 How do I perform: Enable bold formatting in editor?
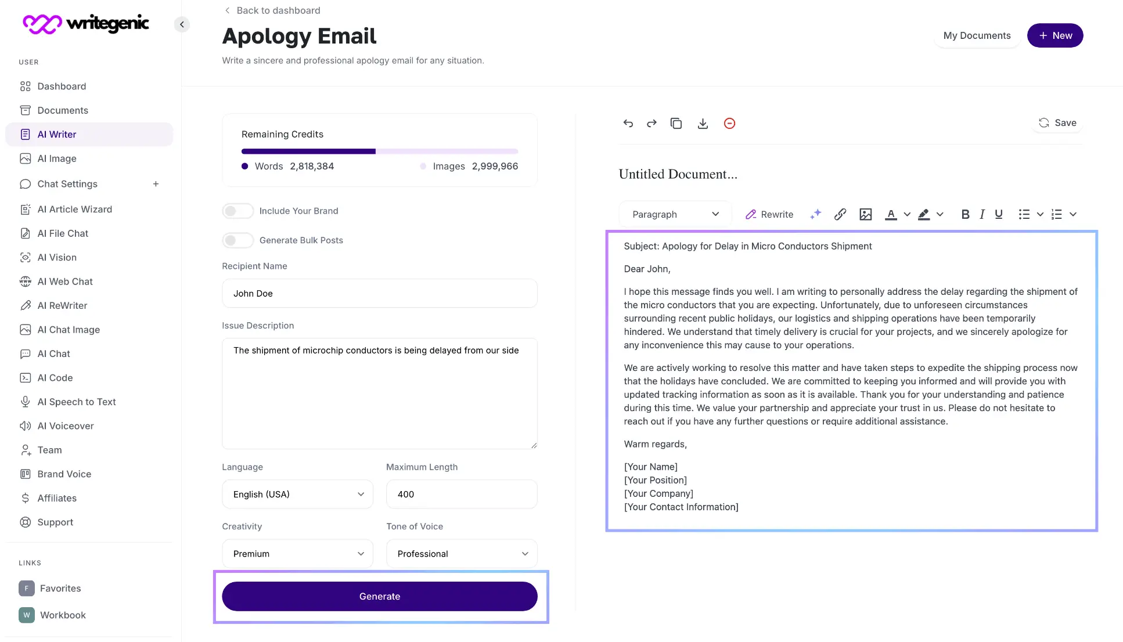pos(965,214)
